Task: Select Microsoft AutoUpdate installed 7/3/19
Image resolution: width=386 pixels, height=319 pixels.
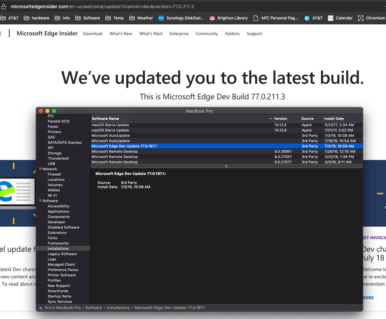Action: pyautogui.click(x=226, y=136)
